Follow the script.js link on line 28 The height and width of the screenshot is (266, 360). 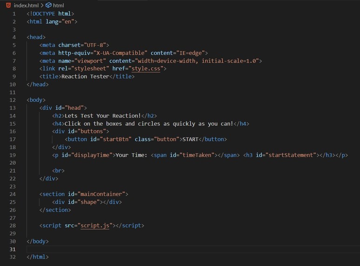[x=95, y=226]
